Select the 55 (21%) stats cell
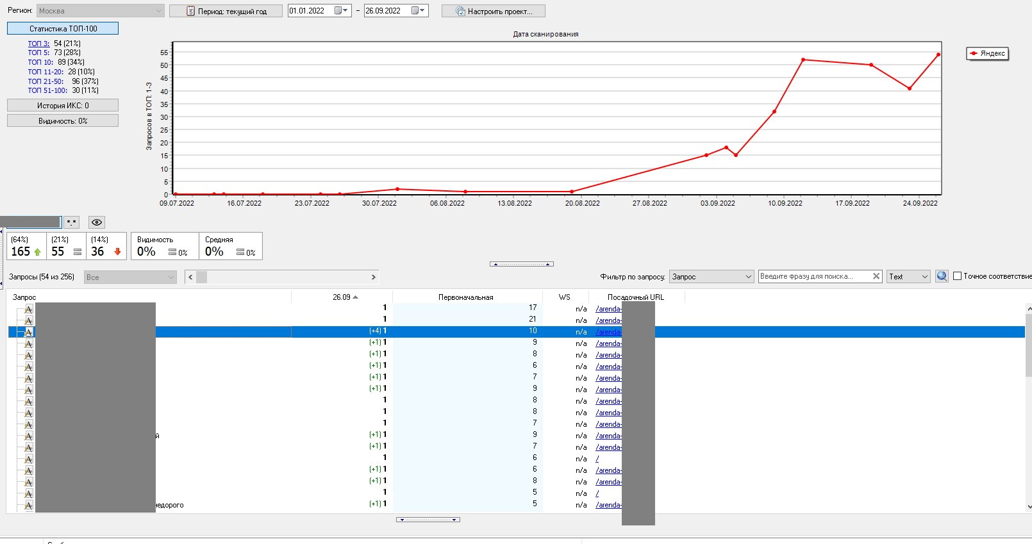This screenshot has height=544, width=1032. pos(66,246)
